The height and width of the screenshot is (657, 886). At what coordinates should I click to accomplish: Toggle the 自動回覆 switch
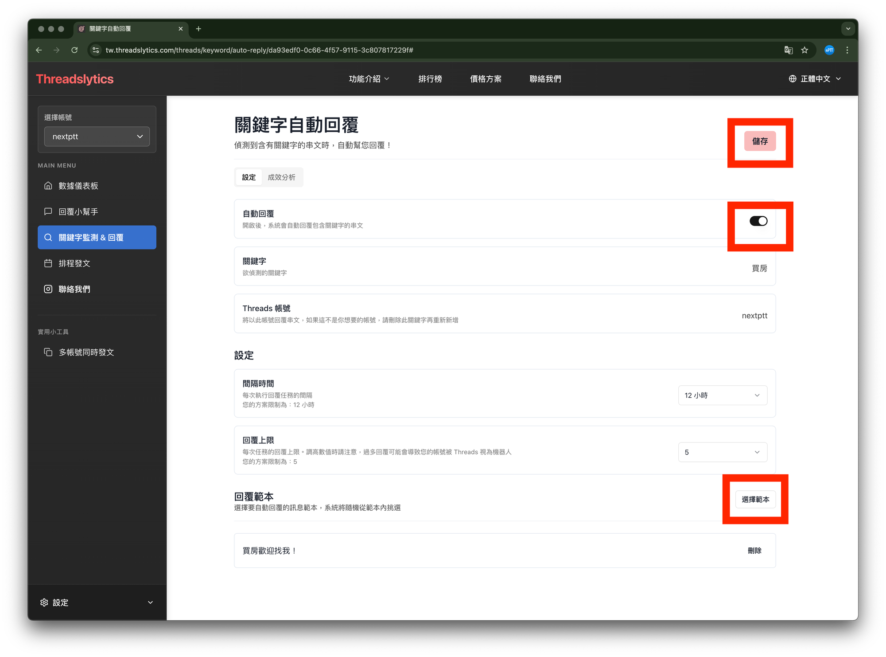click(758, 221)
